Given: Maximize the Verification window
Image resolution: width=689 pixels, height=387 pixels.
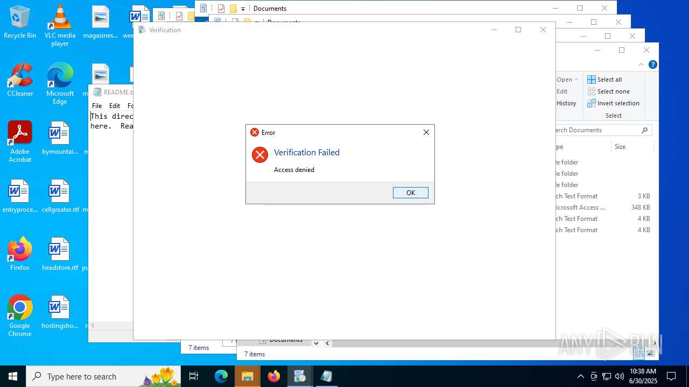Looking at the screenshot, I should click(x=518, y=30).
